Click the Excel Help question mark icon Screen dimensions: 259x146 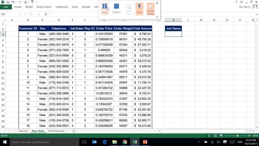[x=236, y=2]
